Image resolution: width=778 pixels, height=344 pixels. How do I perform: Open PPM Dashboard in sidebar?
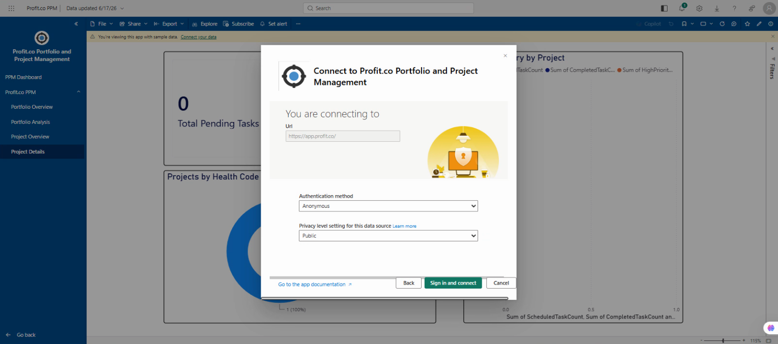pyautogui.click(x=23, y=77)
